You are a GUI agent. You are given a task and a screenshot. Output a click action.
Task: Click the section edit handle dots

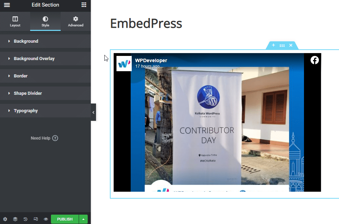282,45
